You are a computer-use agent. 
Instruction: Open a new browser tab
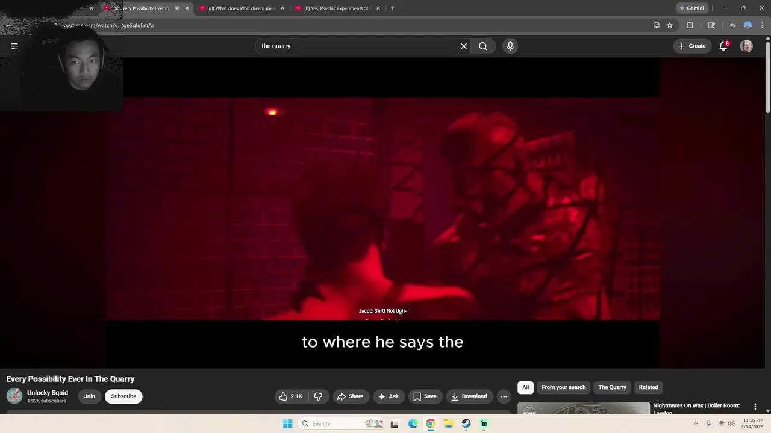click(x=393, y=8)
